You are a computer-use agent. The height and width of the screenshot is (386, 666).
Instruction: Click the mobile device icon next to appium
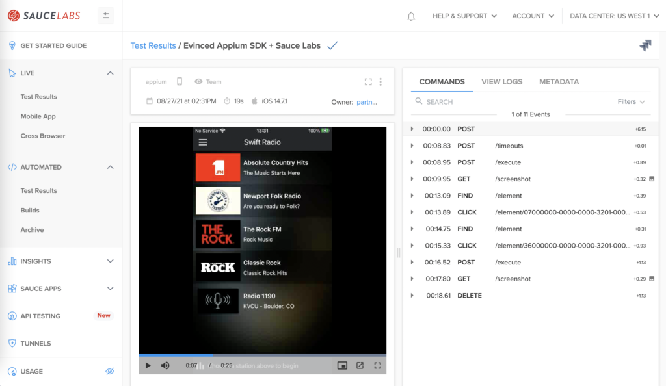coord(180,81)
